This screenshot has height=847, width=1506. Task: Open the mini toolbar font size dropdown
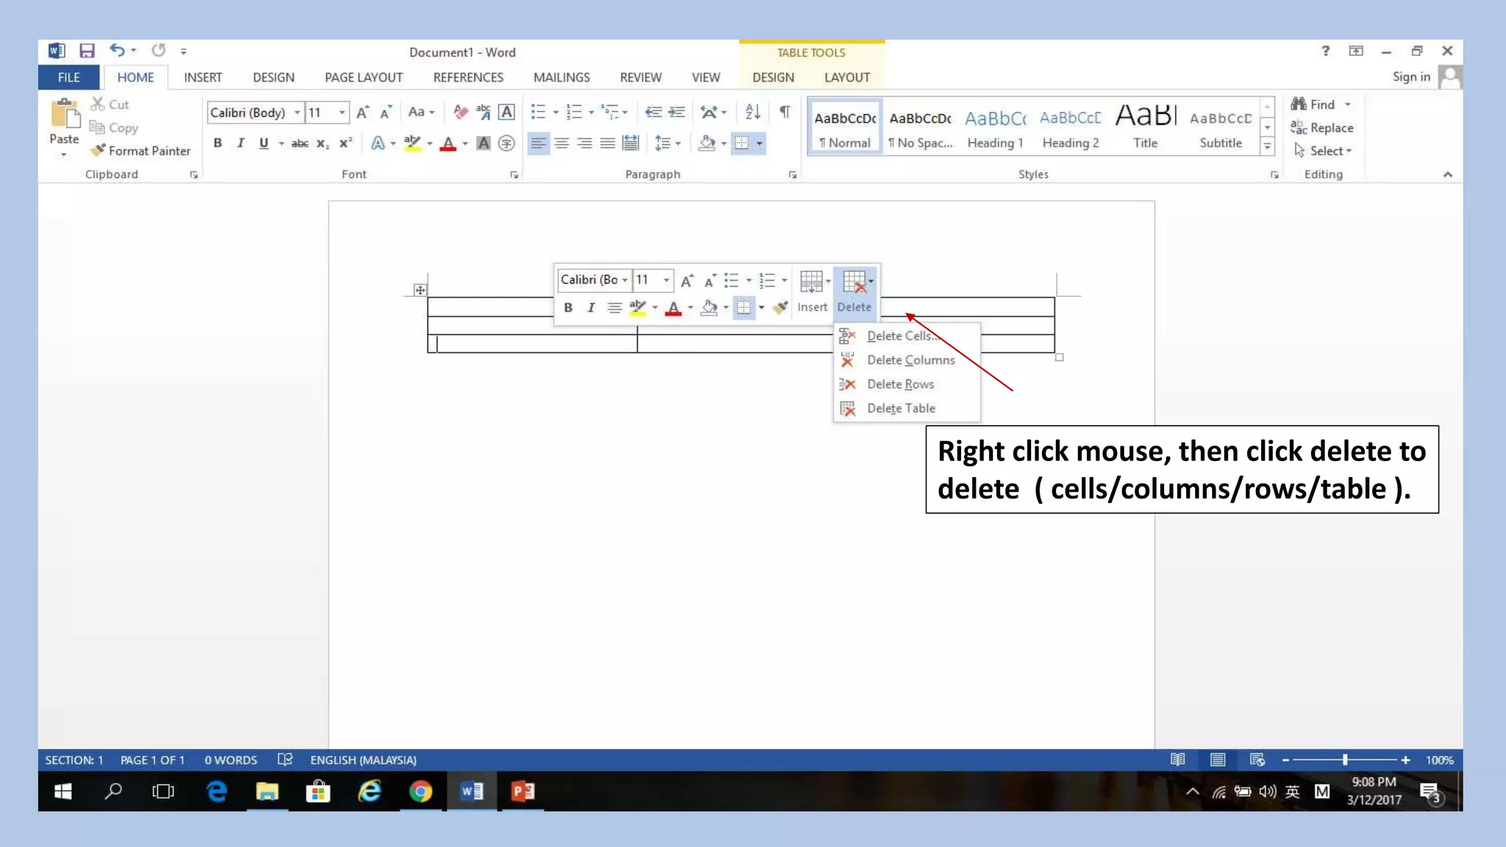tap(666, 280)
